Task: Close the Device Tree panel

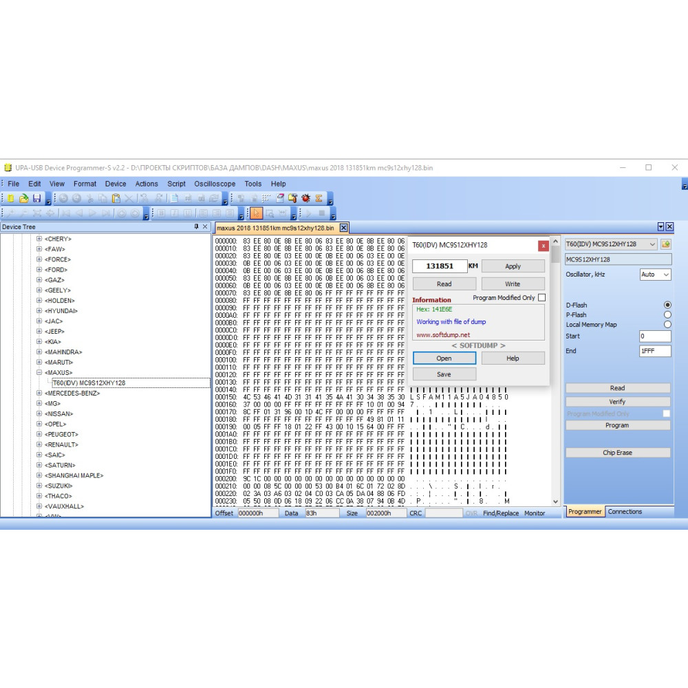Action: click(205, 227)
